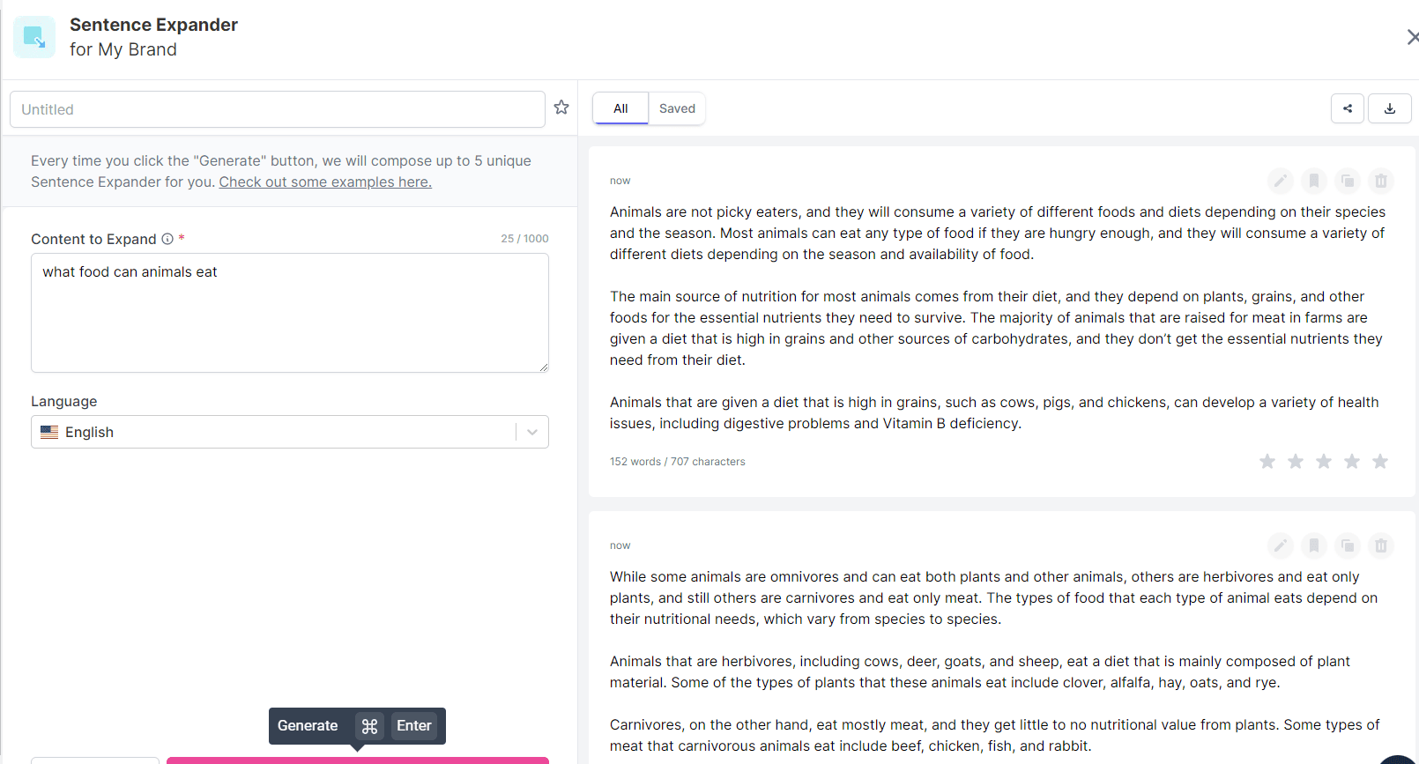Rate the first result two stars
This screenshot has height=764, width=1419.
1296,462
